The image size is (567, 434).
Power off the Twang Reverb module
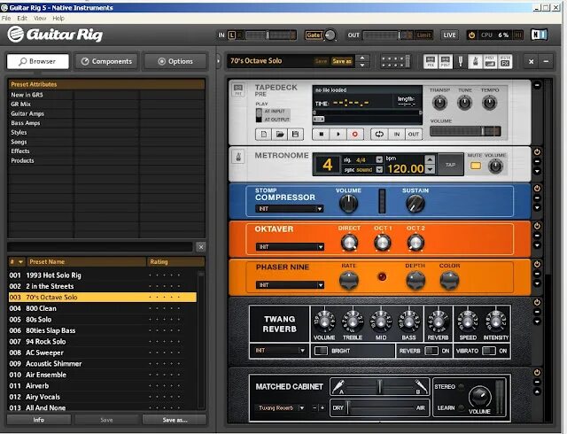(x=537, y=302)
